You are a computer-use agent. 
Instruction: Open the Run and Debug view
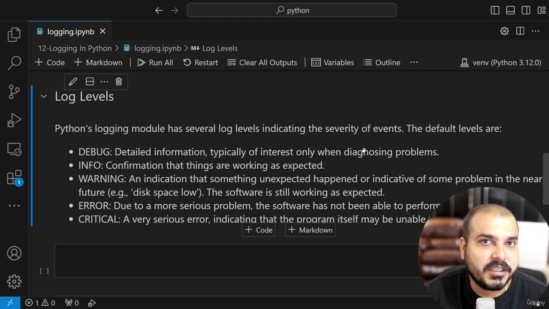click(x=14, y=121)
